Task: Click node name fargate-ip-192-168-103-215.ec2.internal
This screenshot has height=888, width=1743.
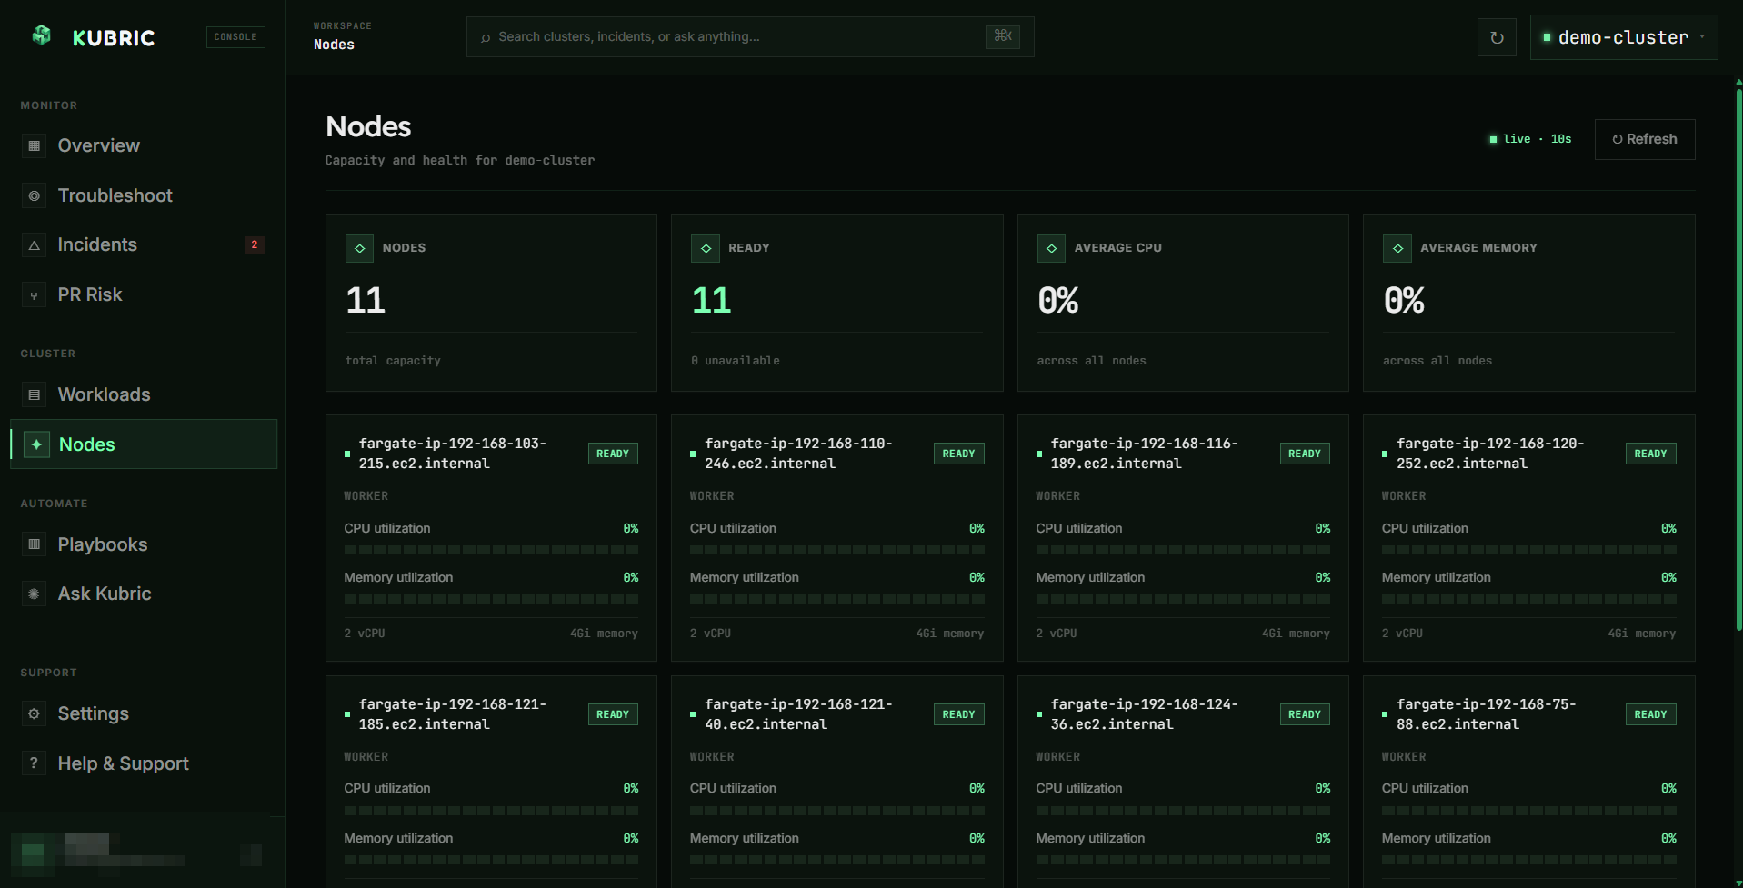Action: coord(452,454)
